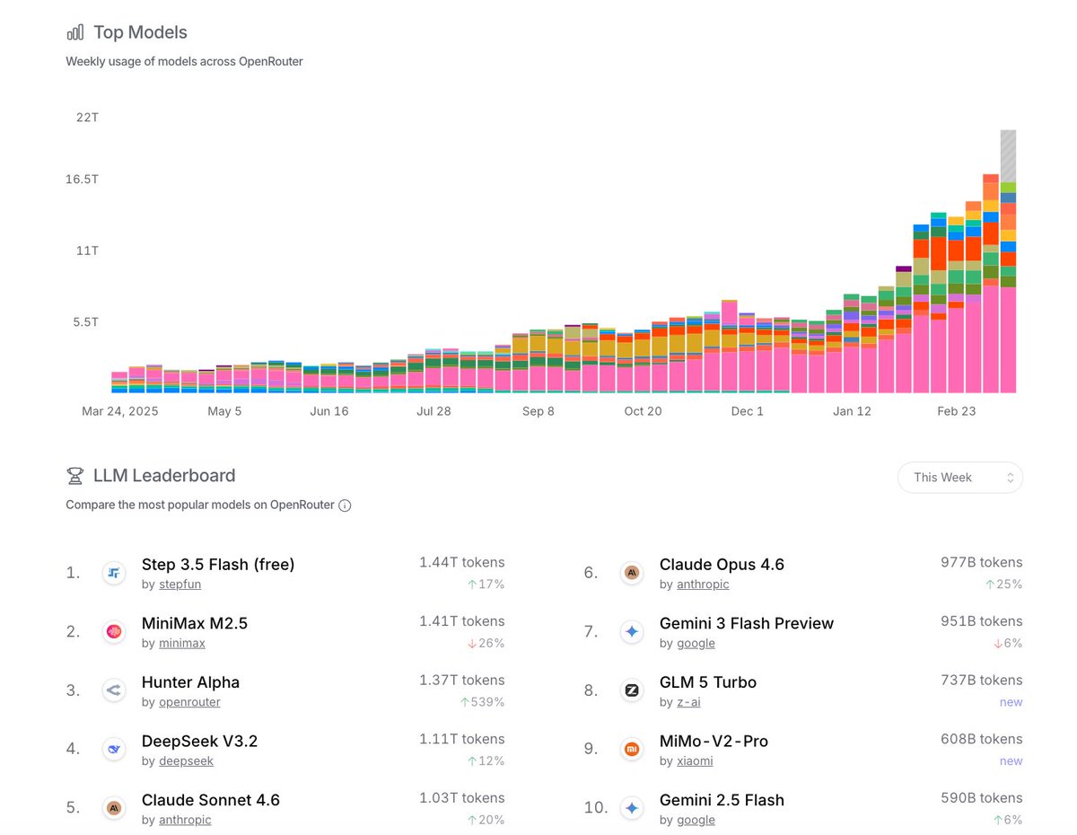1077x835 pixels.
Task: Click the 1.11T tokens value
Action: click(462, 739)
